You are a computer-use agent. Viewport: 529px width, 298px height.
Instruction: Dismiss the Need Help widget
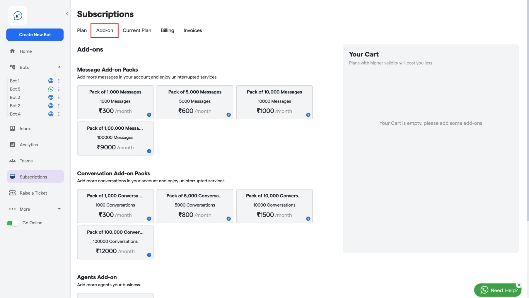click(x=519, y=285)
